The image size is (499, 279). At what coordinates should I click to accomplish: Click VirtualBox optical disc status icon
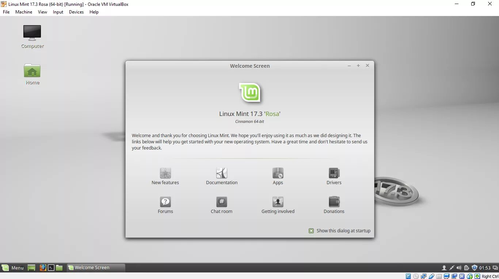pos(416,276)
